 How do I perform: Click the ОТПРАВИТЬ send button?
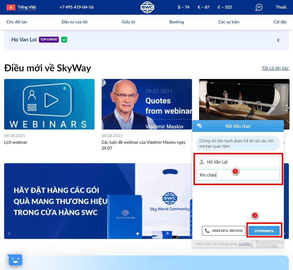tap(264, 231)
